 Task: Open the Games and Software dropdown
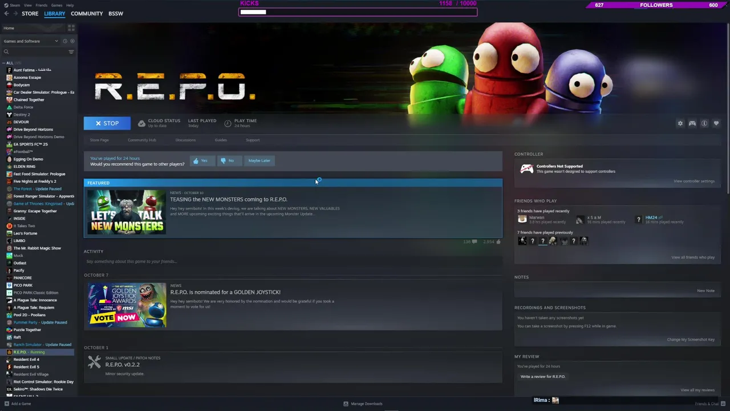coord(31,41)
